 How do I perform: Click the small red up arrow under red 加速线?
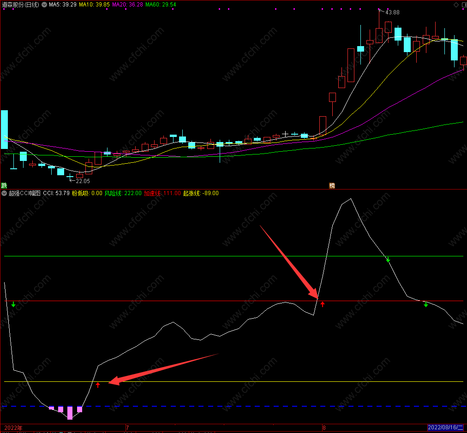pyautogui.click(x=323, y=304)
